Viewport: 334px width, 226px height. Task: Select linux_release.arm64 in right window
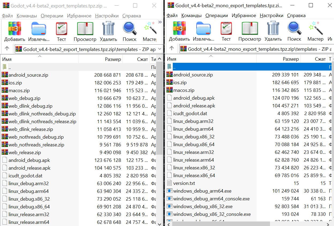(194, 160)
